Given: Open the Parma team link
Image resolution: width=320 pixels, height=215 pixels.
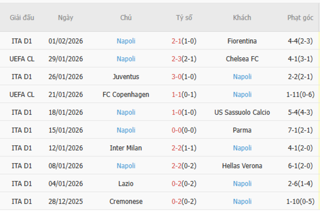Looking at the screenshot, I should coord(242,130).
